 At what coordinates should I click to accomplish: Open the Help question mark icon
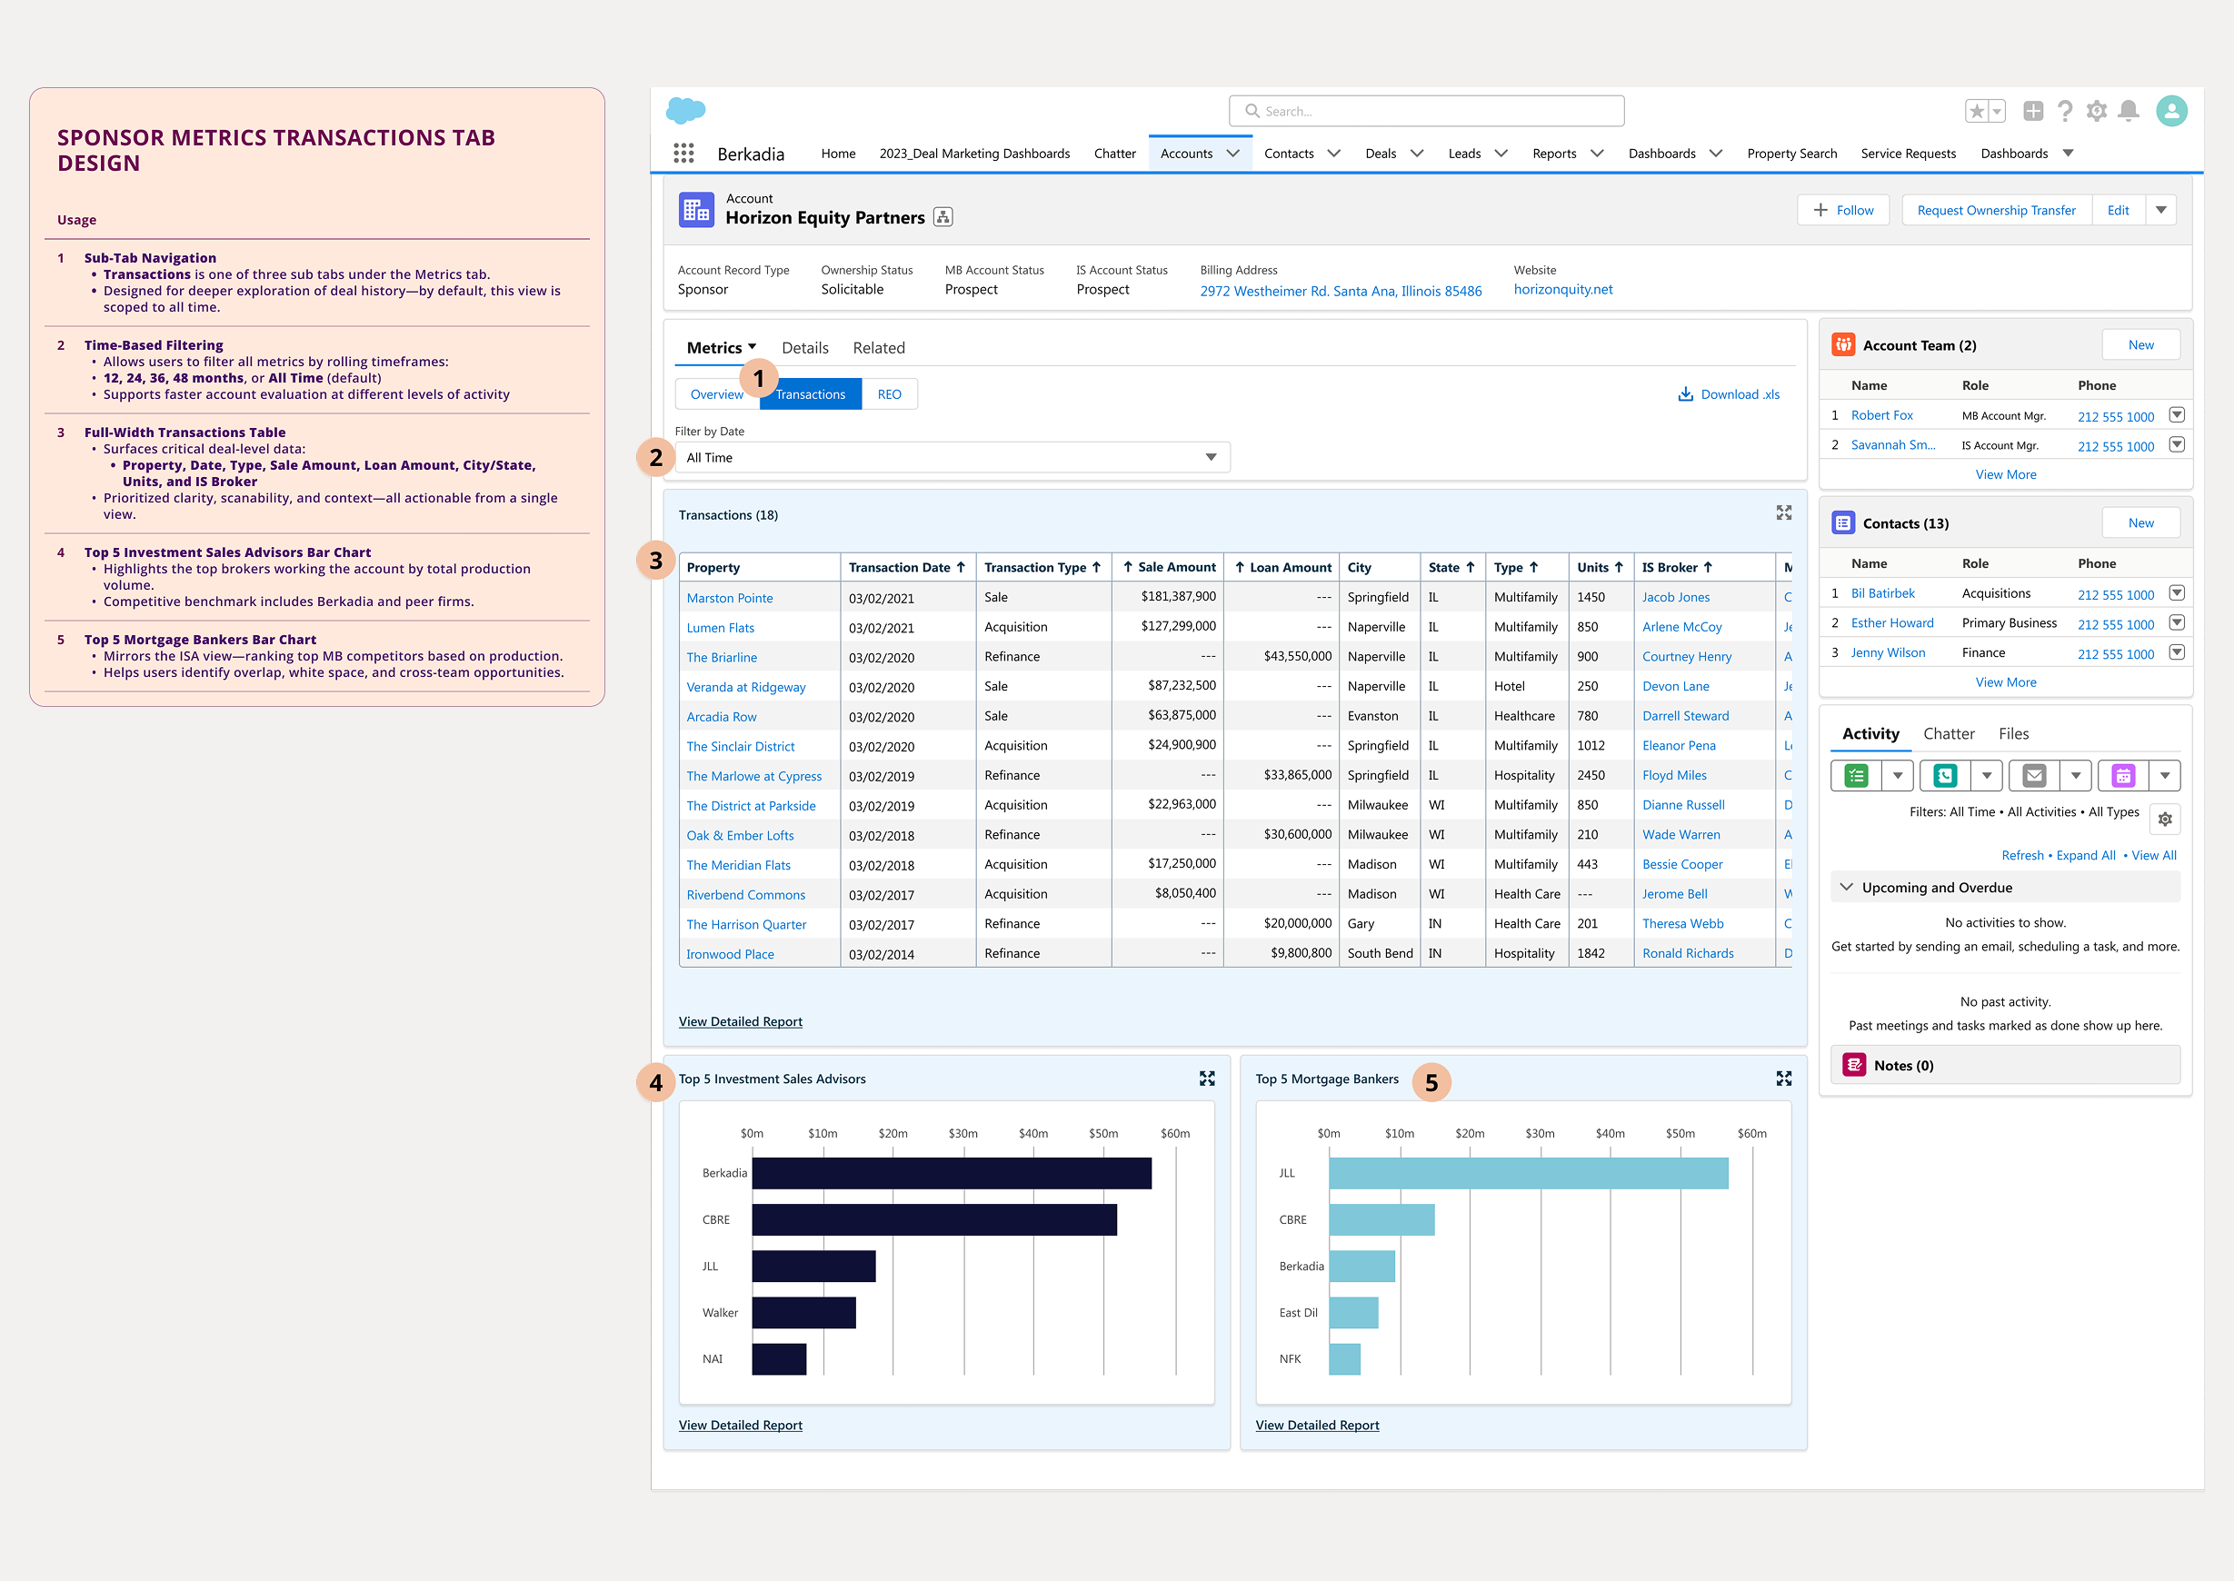point(2065,111)
